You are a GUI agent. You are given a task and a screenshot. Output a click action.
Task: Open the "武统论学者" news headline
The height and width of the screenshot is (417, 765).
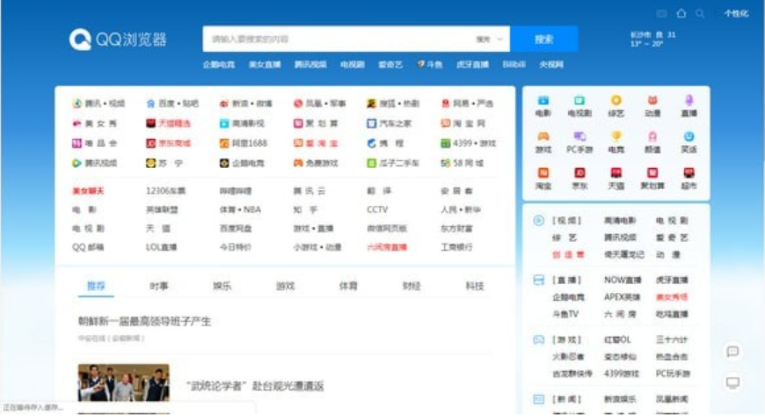click(x=255, y=386)
